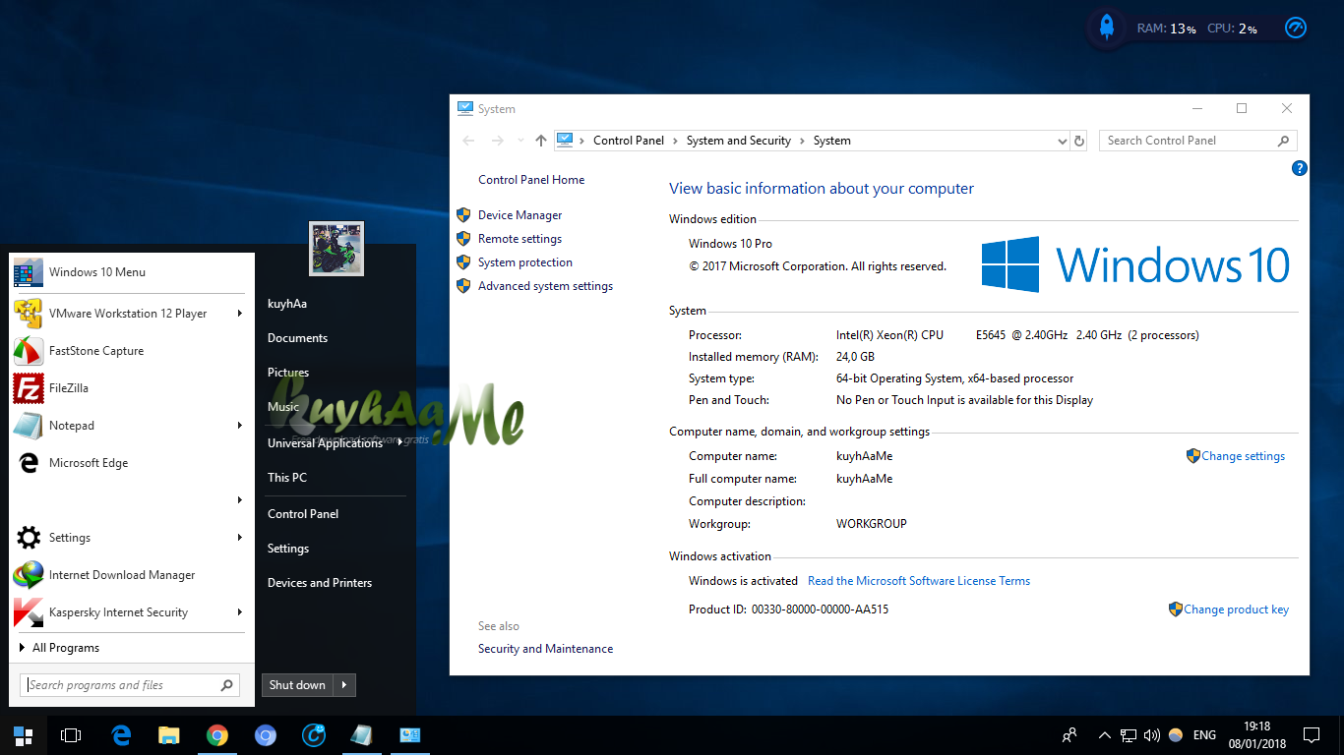Screen dimensions: 1344x755
Task: Open kuyhAa user folder entry
Action: coord(287,304)
